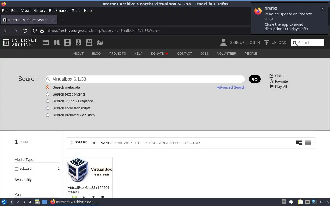Click the Favorite star icon
Image resolution: width=330 pixels, height=206 pixels.
tap(271, 81)
